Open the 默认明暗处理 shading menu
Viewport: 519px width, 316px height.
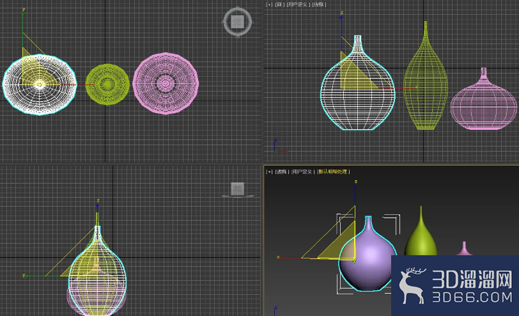[333, 171]
